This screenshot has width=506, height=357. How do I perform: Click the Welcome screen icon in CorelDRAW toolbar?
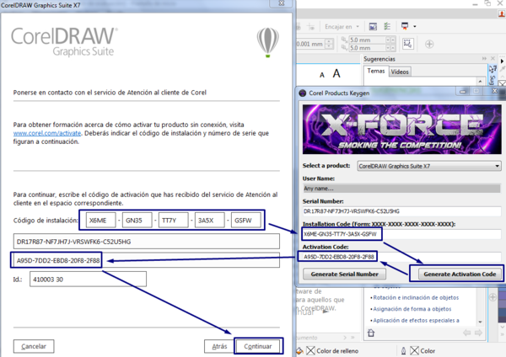373,26
